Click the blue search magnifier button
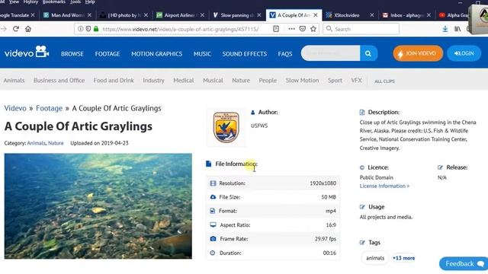The height and width of the screenshot is (274, 488). pyautogui.click(x=368, y=53)
